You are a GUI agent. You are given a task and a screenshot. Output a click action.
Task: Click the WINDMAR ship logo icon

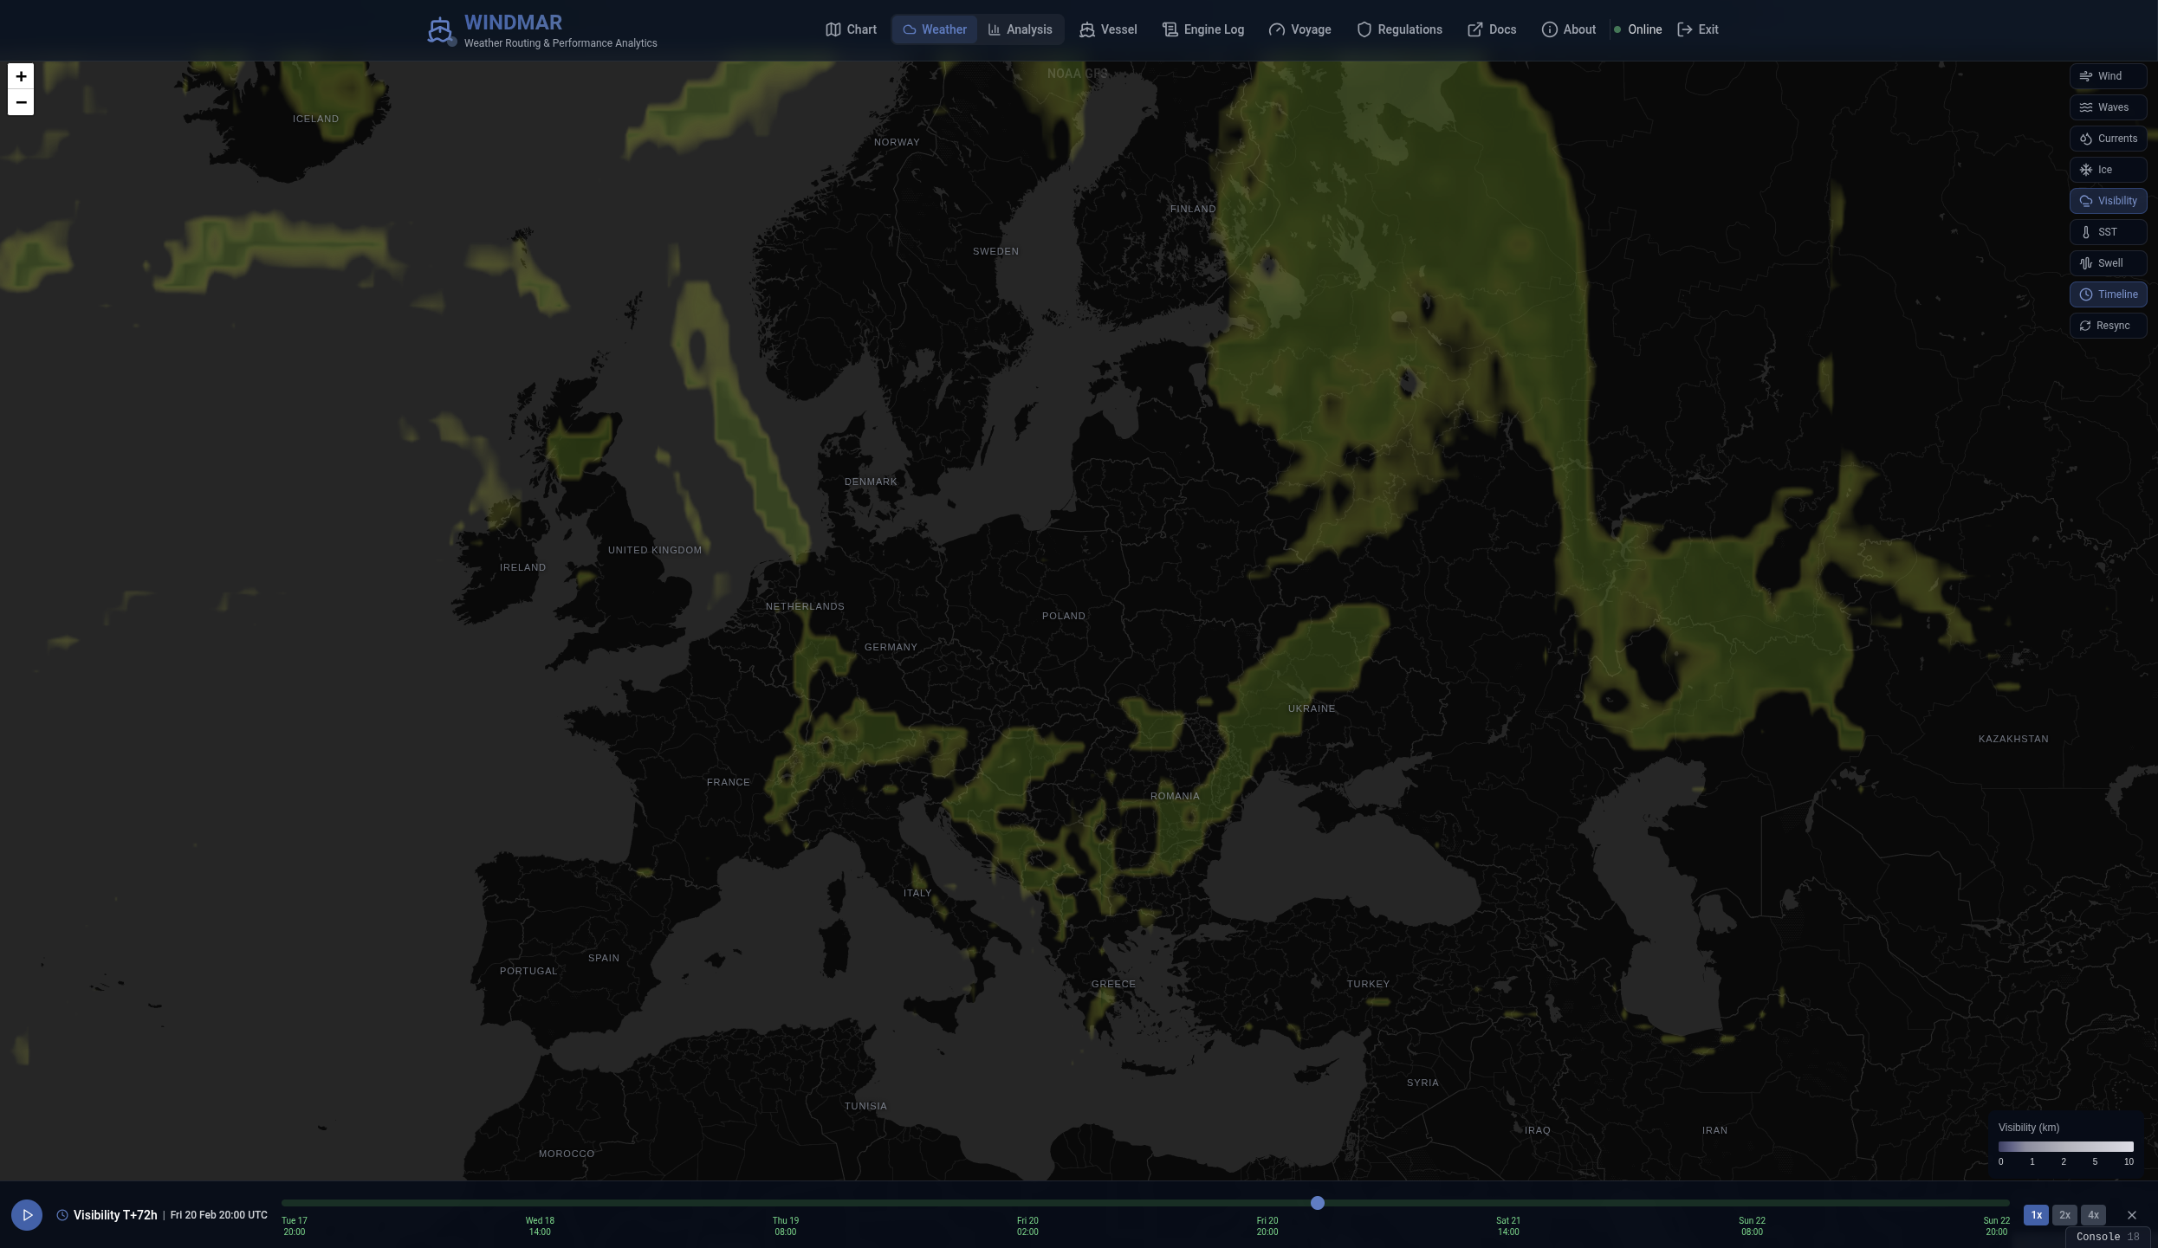coord(440,30)
